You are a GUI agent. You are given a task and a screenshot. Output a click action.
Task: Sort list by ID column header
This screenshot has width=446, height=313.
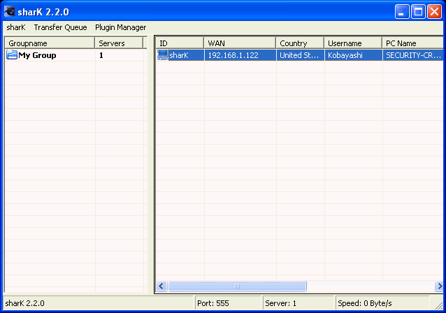click(179, 43)
